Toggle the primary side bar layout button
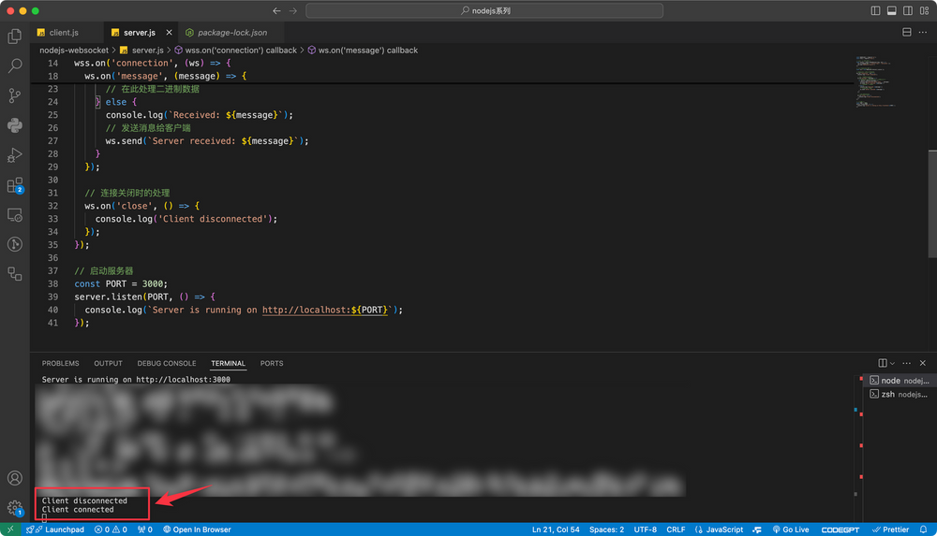This screenshot has width=937, height=536. [875, 10]
